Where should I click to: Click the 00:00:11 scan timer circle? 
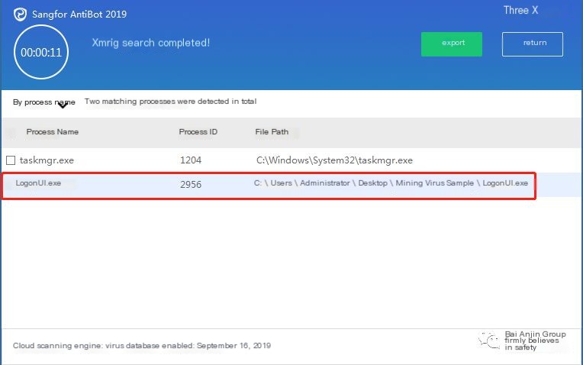click(41, 52)
